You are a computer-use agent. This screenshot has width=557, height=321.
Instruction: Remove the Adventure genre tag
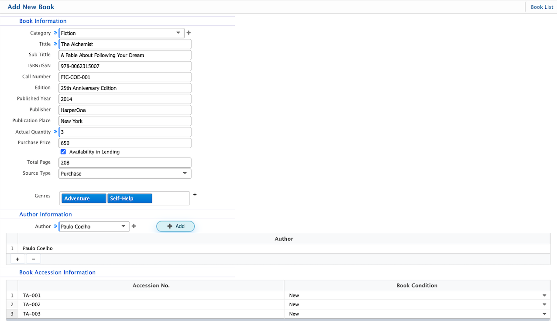[83, 198]
